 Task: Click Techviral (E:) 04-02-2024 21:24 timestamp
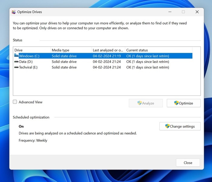[107, 67]
